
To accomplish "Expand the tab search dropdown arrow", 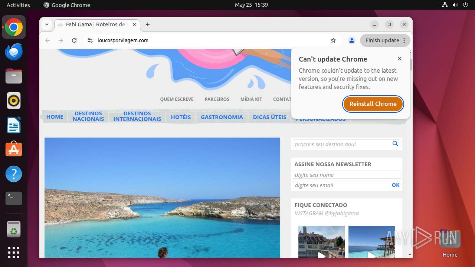I will [x=47, y=24].
